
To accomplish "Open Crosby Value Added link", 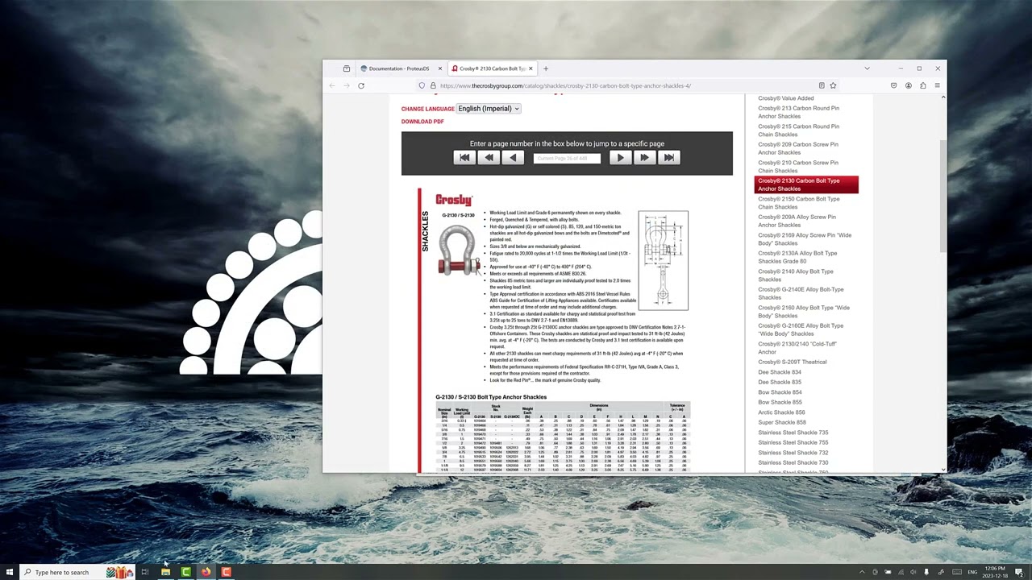I will tap(786, 98).
